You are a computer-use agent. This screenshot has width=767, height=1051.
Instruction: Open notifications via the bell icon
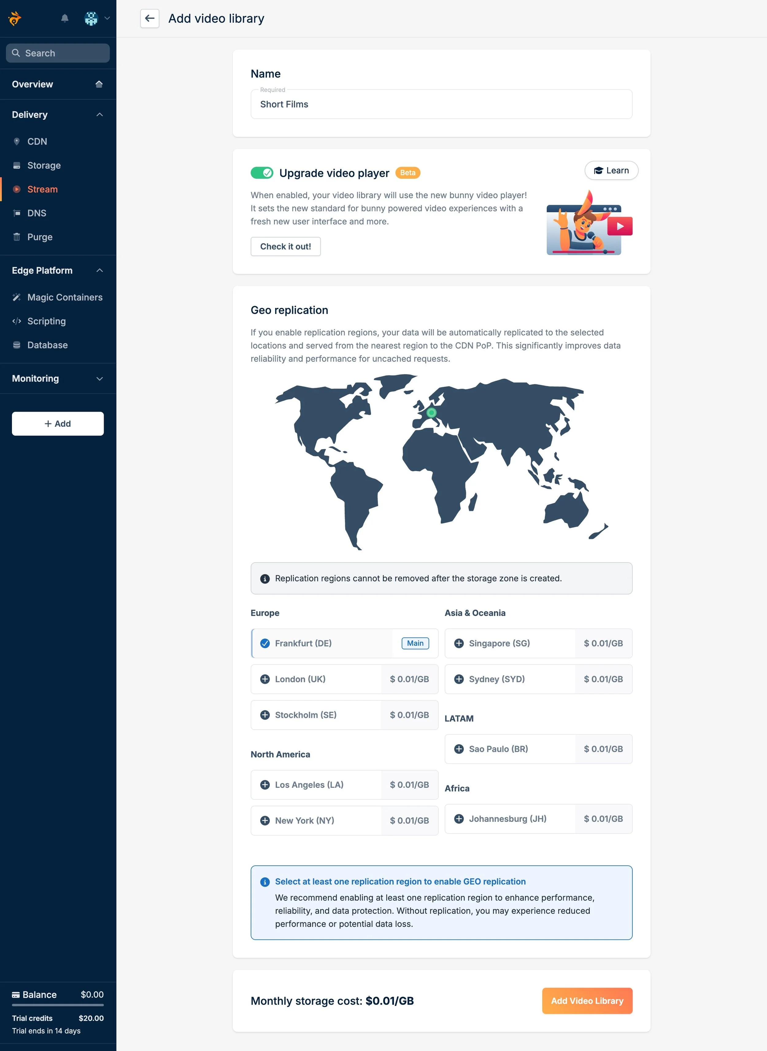(64, 19)
